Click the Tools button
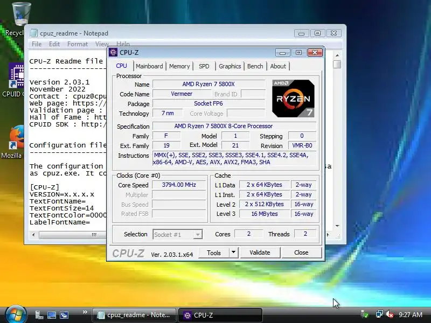This screenshot has height=323, width=431. point(213,252)
